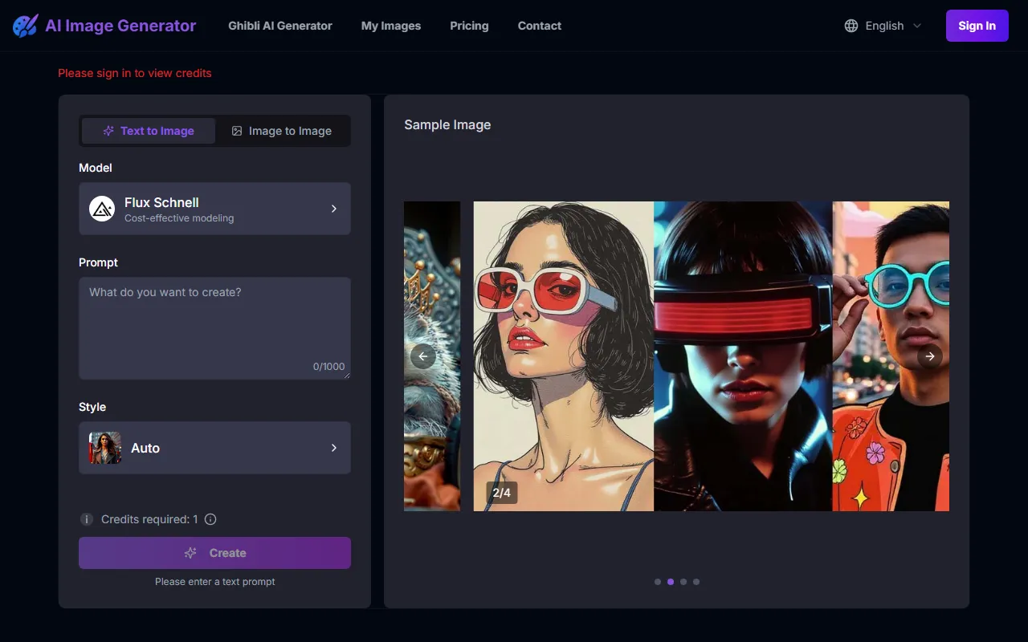Viewport: 1028px width, 642px height.
Task: Click the info icon before Credits required
Action: (x=87, y=519)
